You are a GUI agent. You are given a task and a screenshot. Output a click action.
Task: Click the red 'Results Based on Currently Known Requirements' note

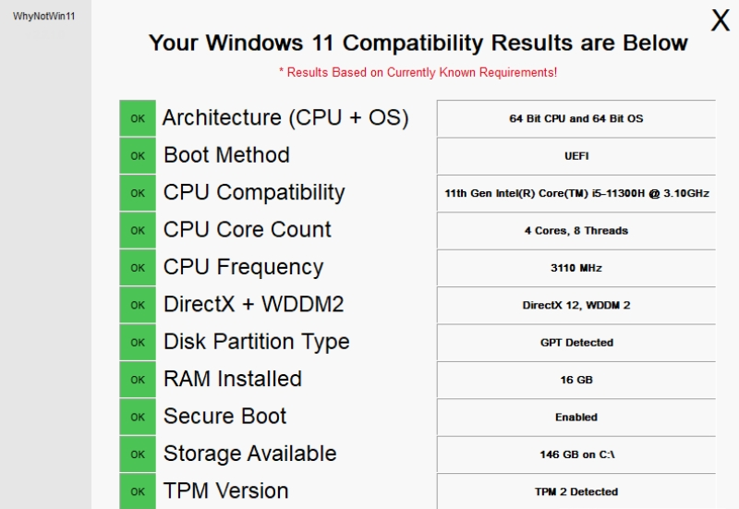418,72
